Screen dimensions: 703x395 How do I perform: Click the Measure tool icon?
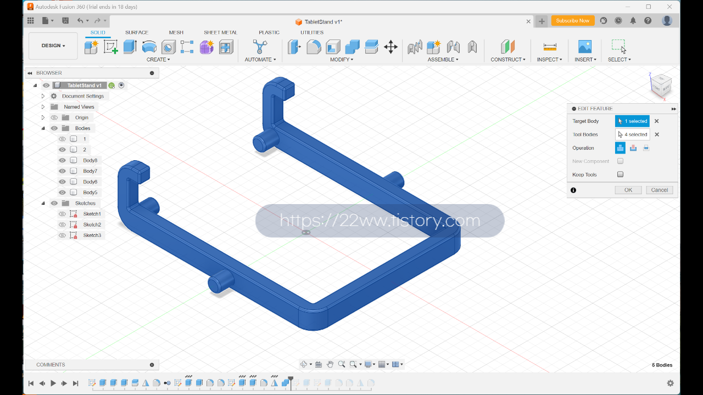click(x=550, y=47)
